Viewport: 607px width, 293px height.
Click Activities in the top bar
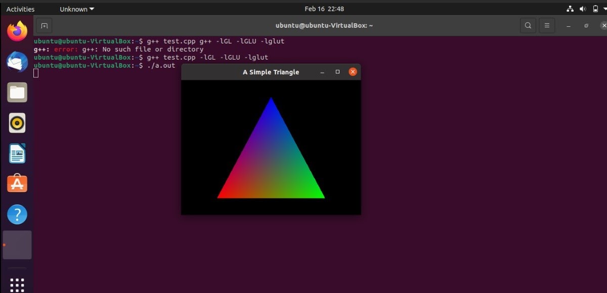pos(20,9)
